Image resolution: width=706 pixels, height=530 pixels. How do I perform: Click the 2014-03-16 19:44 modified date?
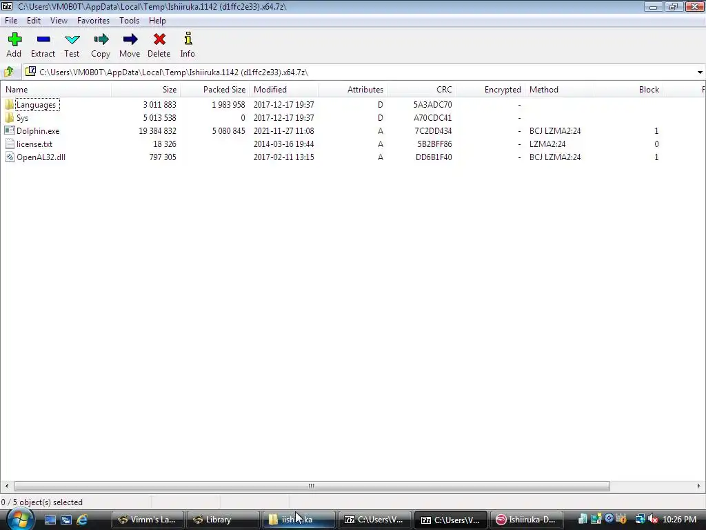click(283, 144)
